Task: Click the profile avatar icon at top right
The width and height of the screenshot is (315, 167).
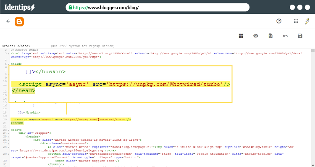Action: (307, 21)
